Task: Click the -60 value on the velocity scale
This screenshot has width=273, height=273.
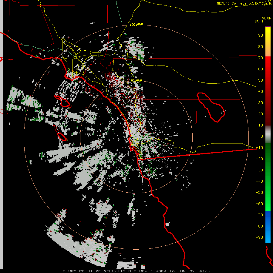Action: 259,204
